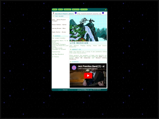
Task: Click 'Bye Bye Blackbird' song entry
Action: click(58, 54)
